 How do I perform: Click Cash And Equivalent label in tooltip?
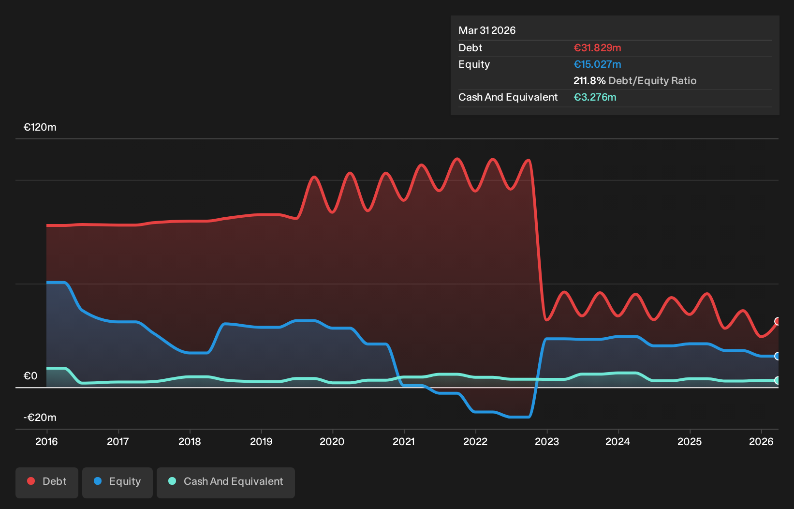click(508, 97)
